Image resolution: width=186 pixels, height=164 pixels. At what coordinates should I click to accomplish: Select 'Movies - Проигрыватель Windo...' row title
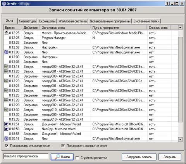[x=65, y=33]
